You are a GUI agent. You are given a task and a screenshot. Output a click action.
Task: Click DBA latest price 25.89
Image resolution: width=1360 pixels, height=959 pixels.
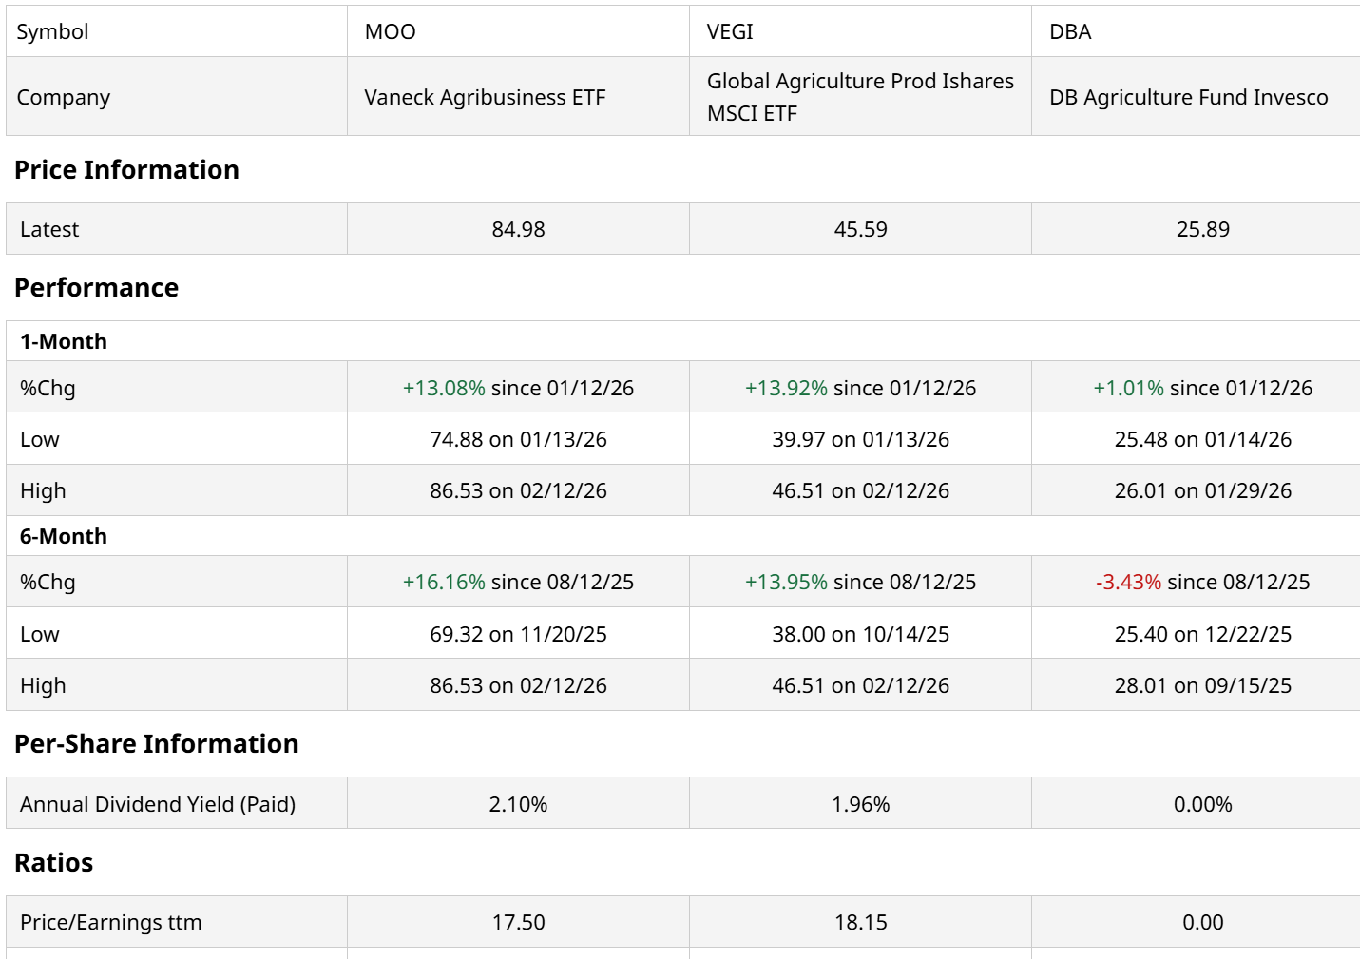[x=1202, y=230]
